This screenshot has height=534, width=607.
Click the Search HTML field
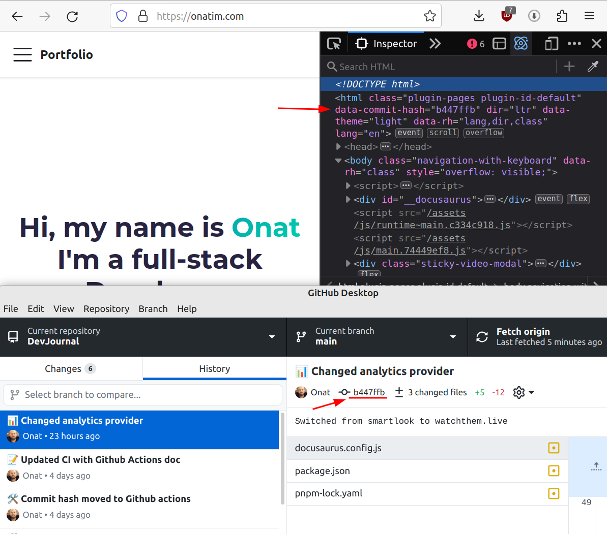pos(438,67)
